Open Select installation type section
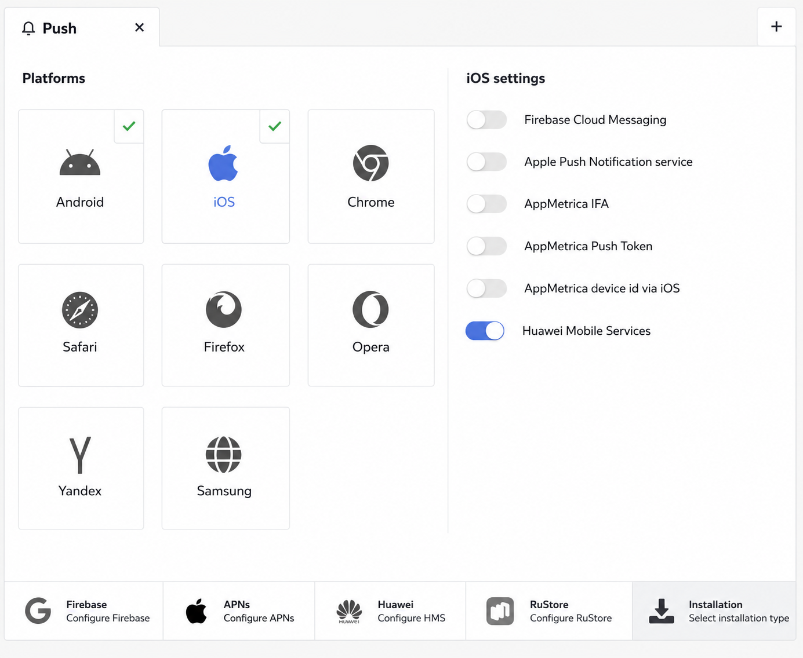 [x=714, y=611]
